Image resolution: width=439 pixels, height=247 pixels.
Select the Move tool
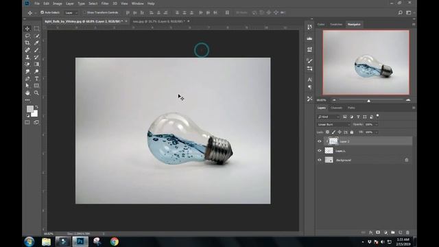(27, 28)
